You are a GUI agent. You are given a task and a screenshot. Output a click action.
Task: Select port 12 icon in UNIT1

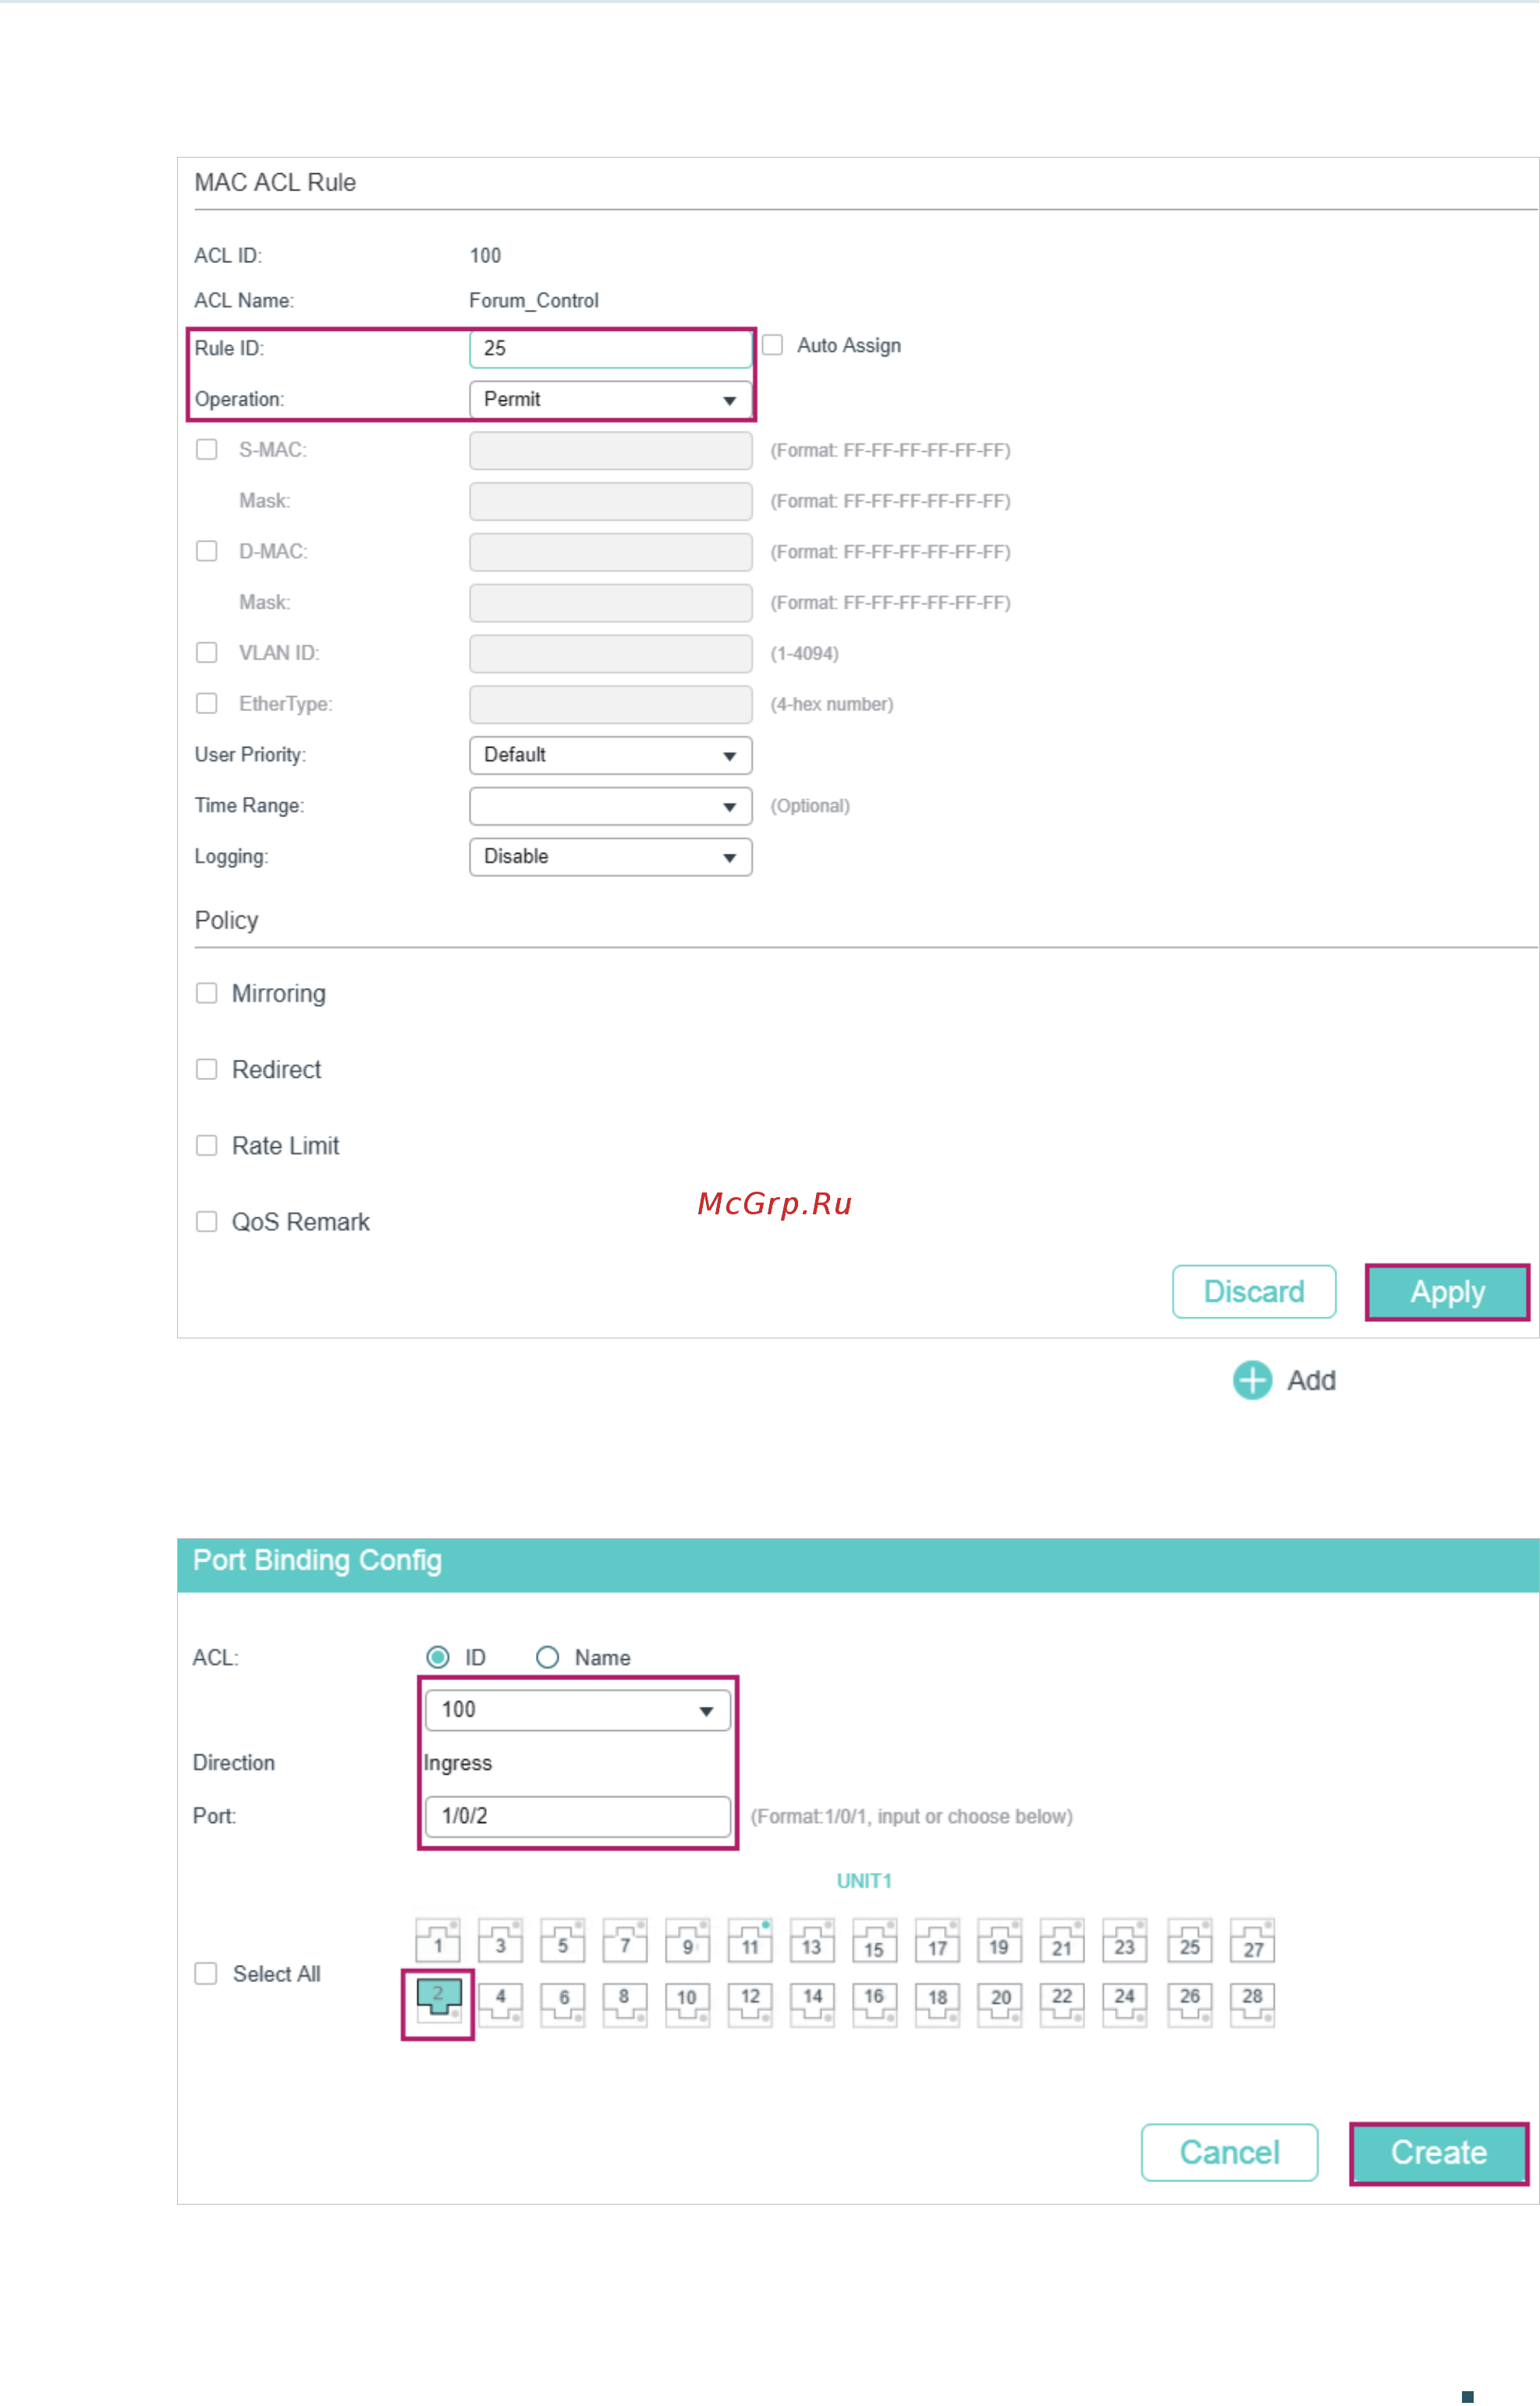tap(750, 2005)
